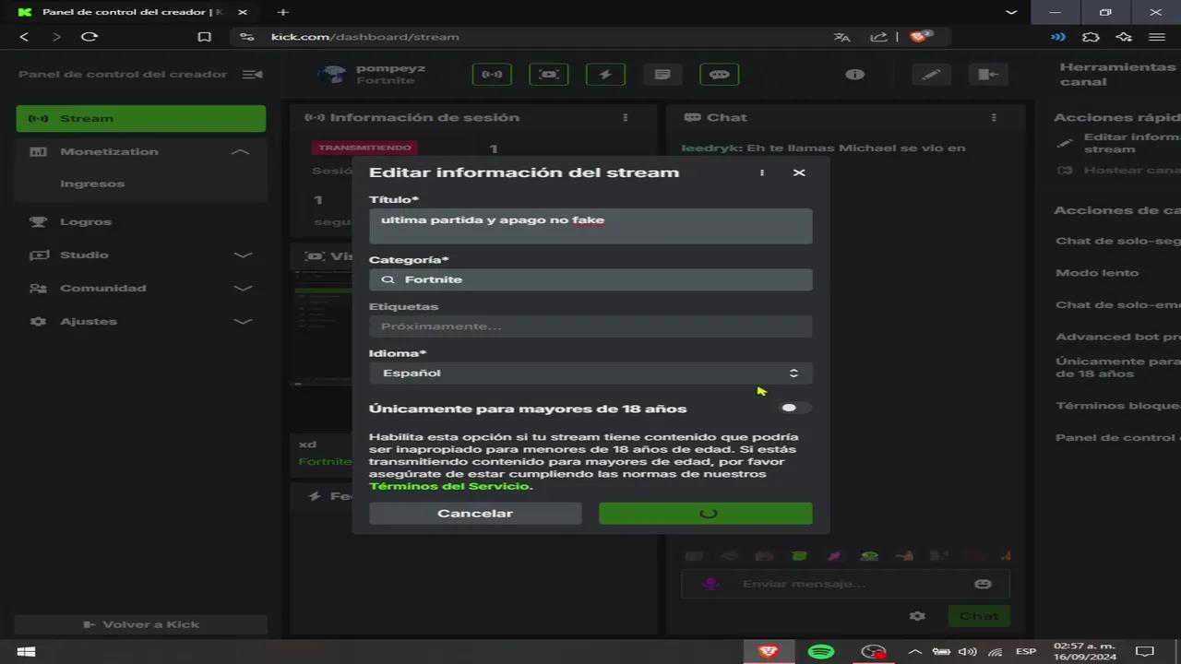Open the info circle icon
Viewport: 1181px width, 664px height.
[855, 75]
